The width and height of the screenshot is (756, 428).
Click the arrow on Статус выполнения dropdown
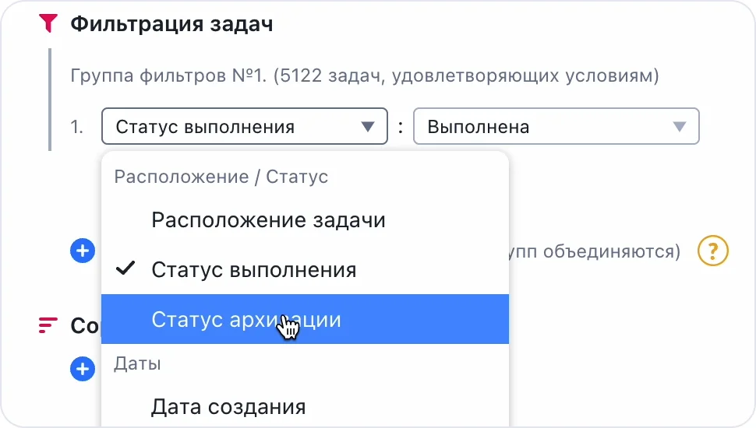pyautogui.click(x=368, y=127)
